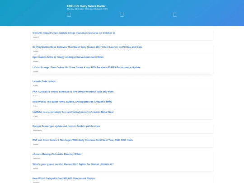Click the source tag under Lemnis Gate review

tap(35, 86)
